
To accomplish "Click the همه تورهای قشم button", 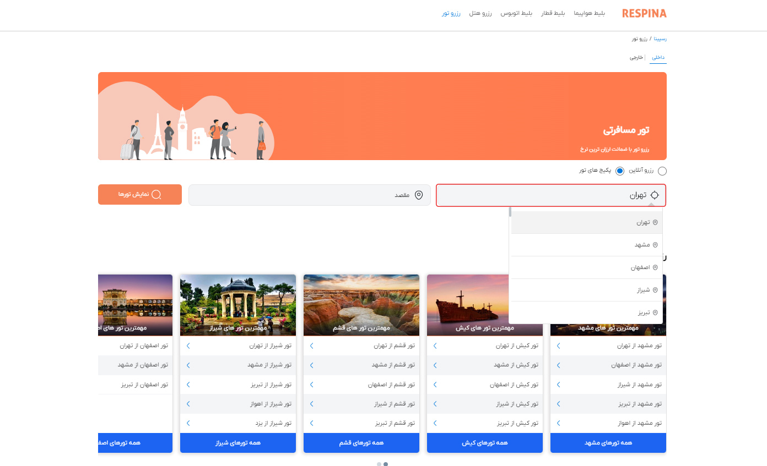I will 361,442.
